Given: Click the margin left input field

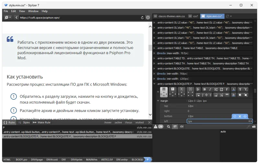Looking at the screenshot, I should 220,121.
